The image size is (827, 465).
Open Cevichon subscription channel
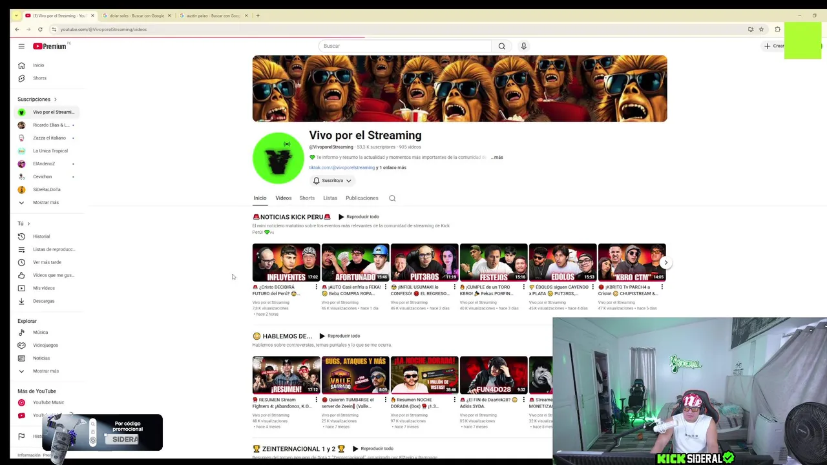point(44,177)
